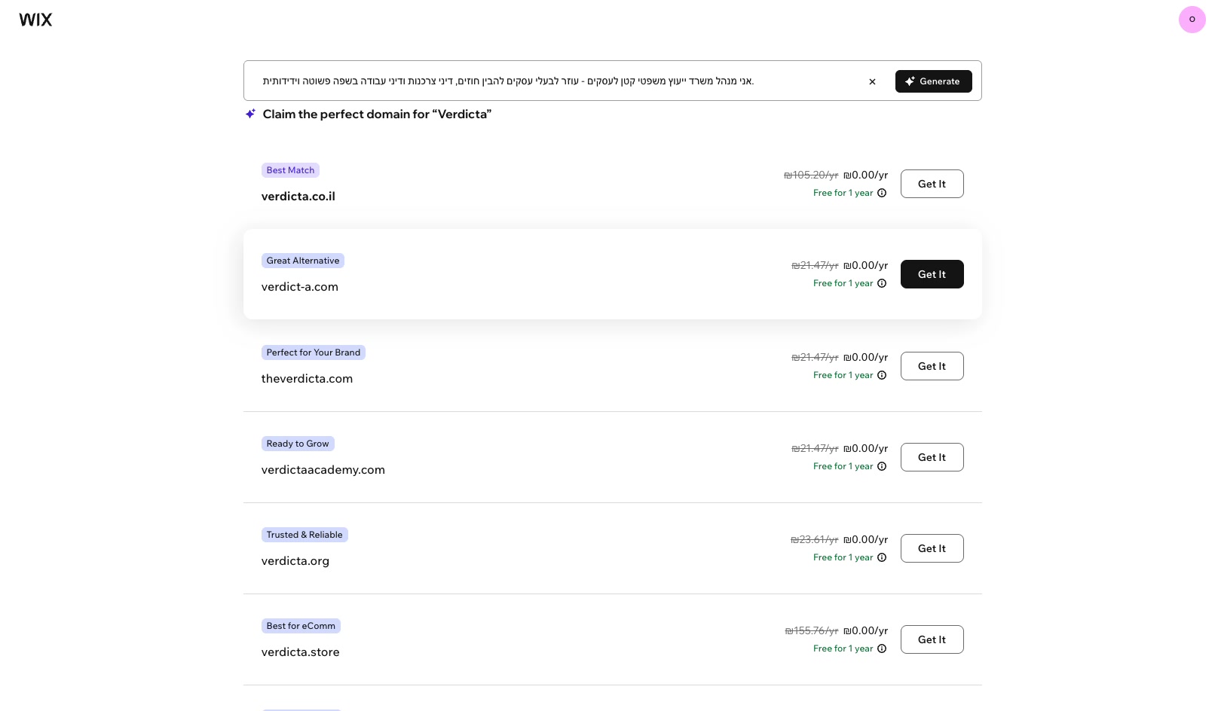Viewport: 1221px width, 711px height.
Task: Clear the business description text with X
Action: pos(872,81)
